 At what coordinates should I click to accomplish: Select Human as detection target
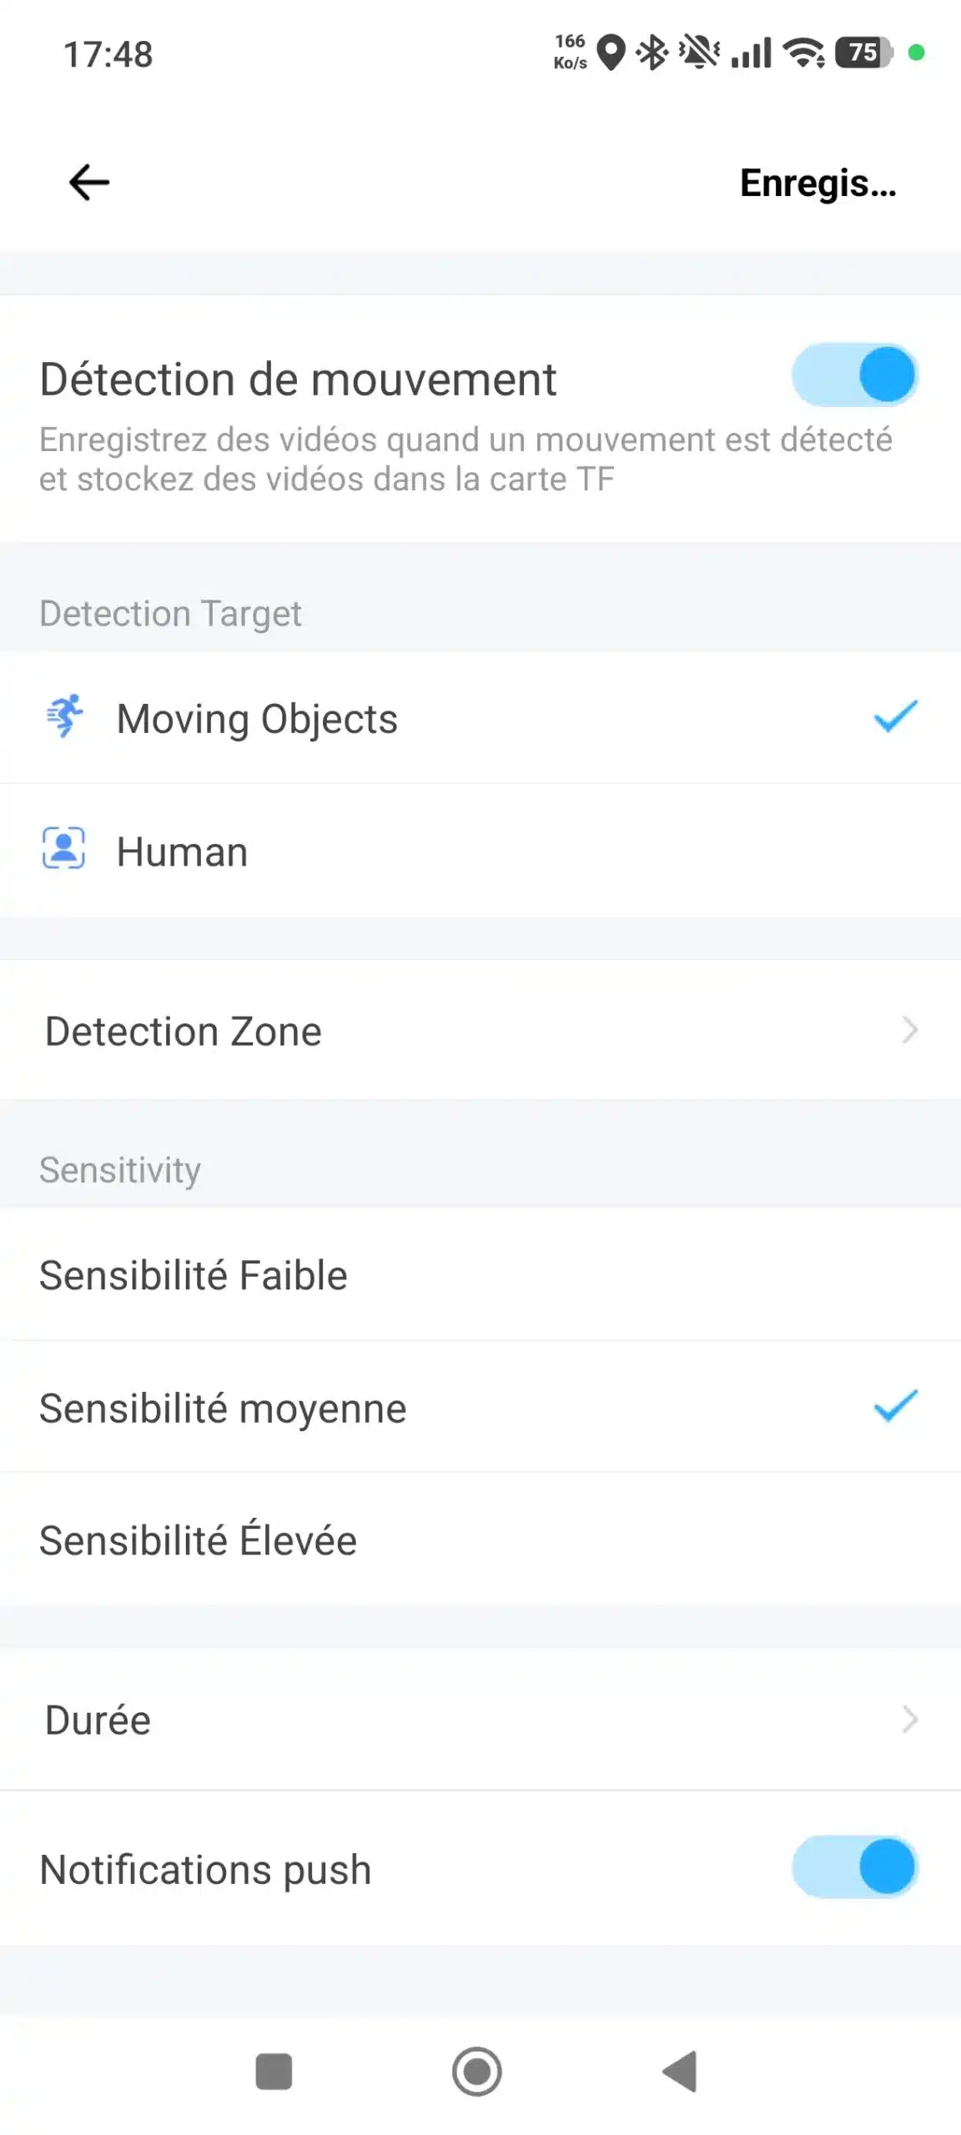182,852
